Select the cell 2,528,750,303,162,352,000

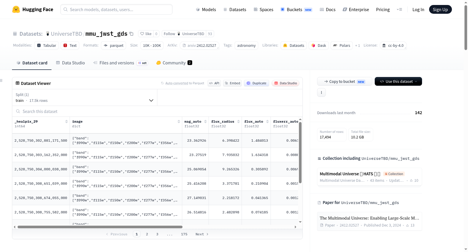pos(41,155)
